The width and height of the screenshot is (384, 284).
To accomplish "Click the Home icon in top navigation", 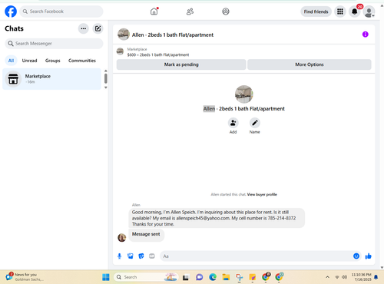I will pos(154,12).
